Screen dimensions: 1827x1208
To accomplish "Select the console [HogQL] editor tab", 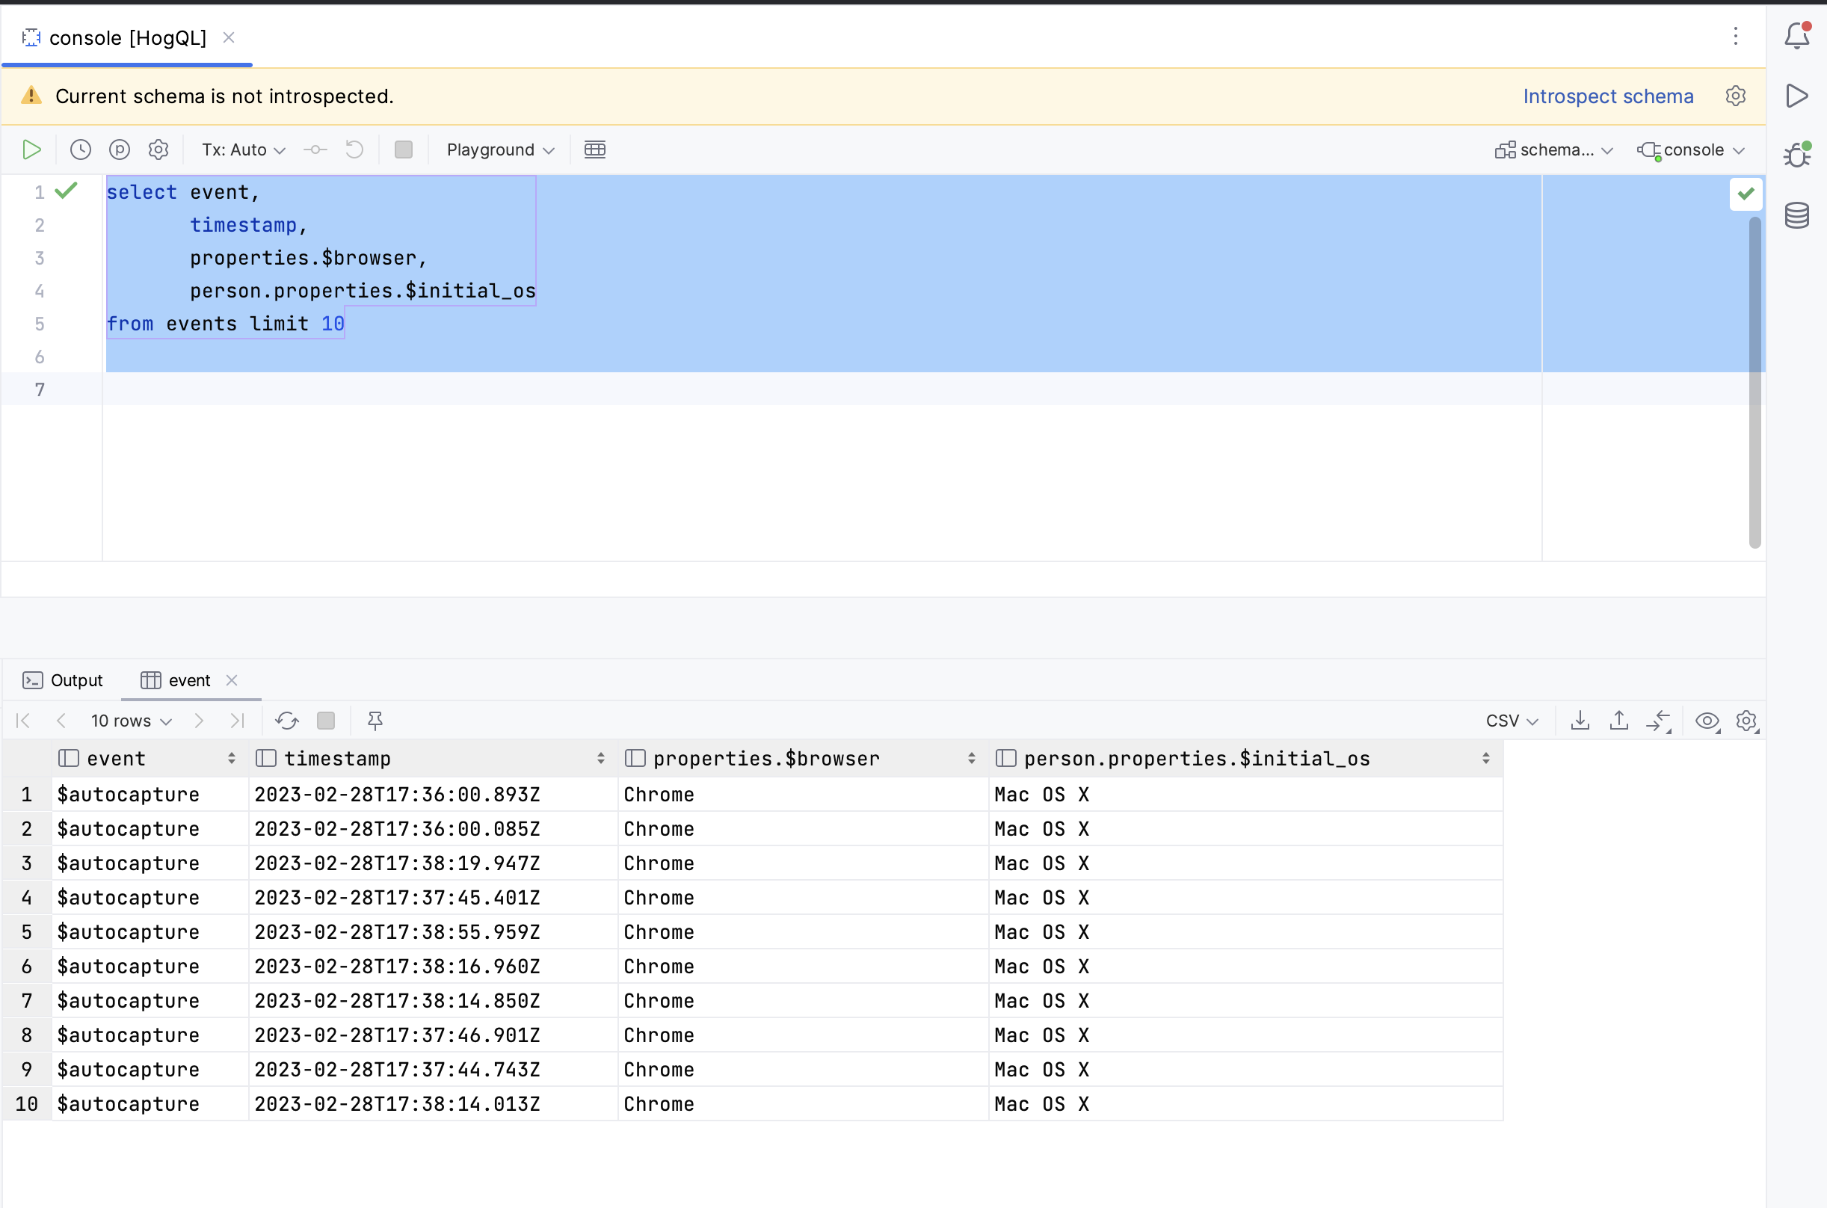I will [x=127, y=37].
